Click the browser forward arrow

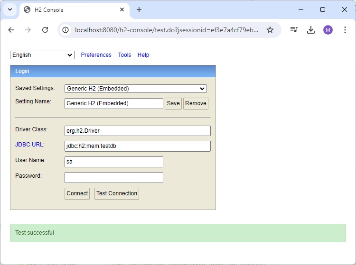click(28, 30)
